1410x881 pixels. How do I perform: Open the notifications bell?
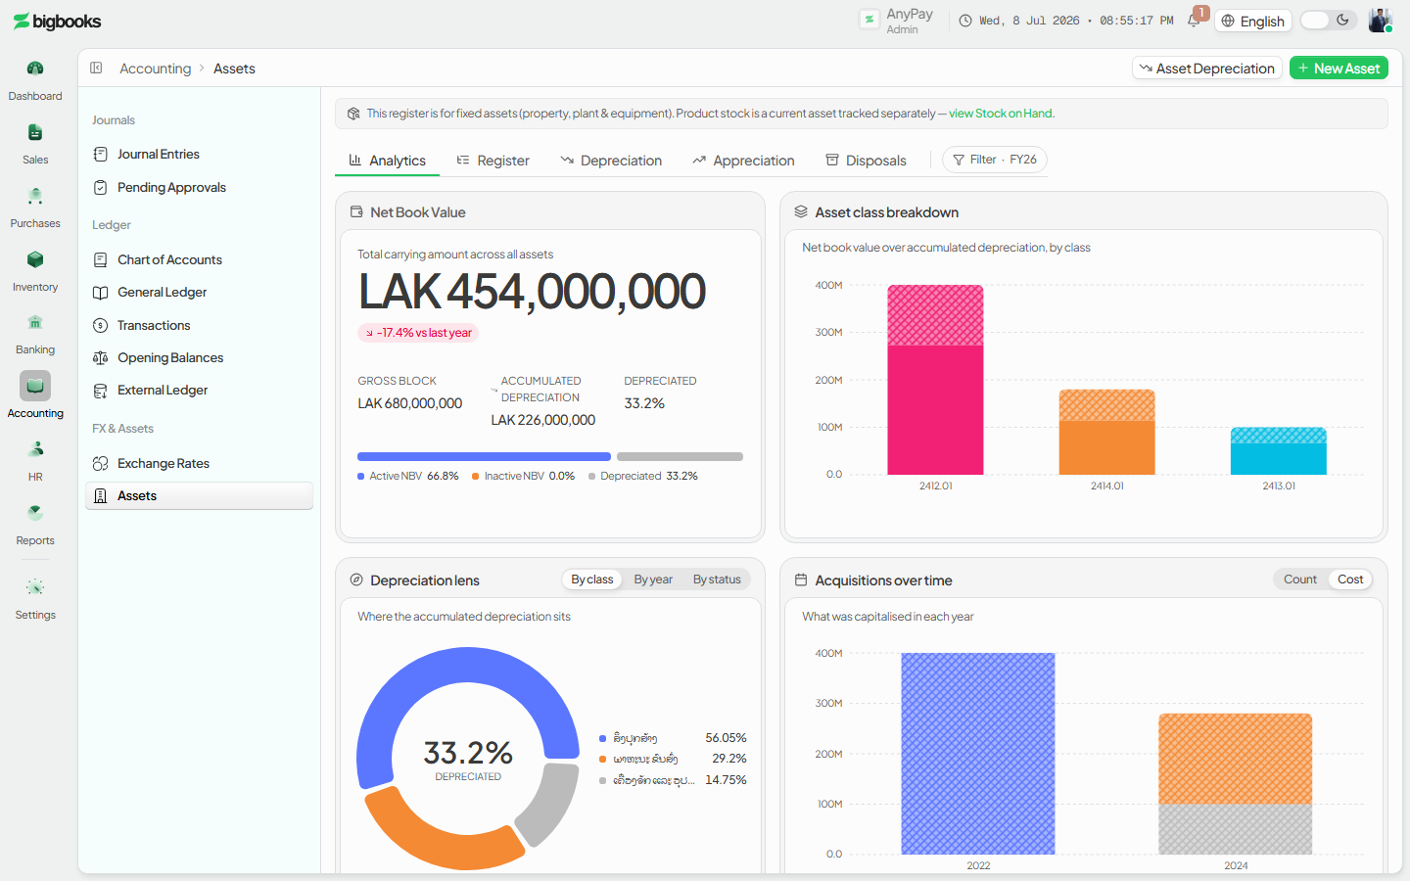tap(1194, 21)
